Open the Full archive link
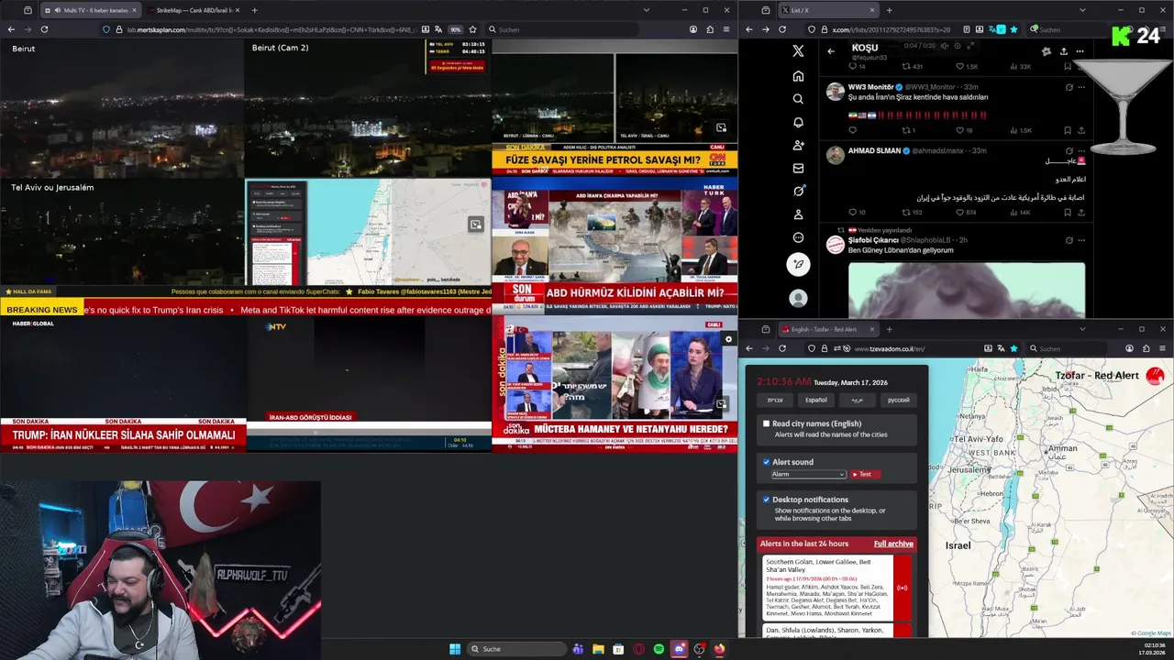1174x660 pixels. [893, 544]
